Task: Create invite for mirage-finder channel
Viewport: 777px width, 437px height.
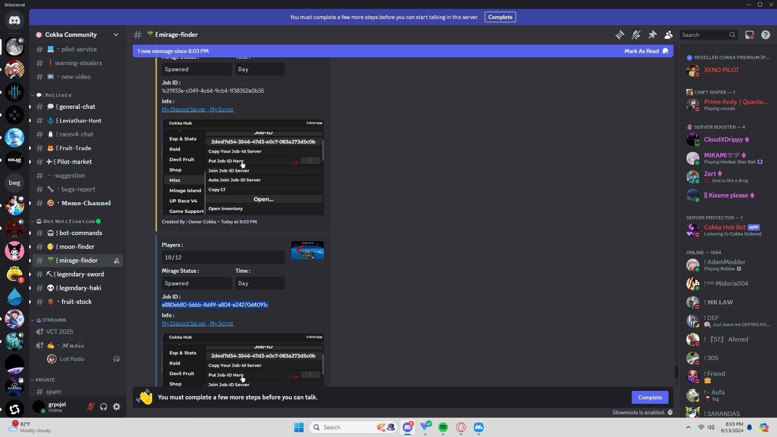Action: (x=117, y=261)
